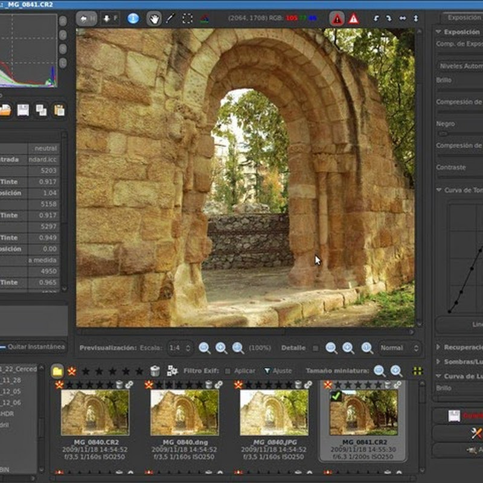Enable the Aplicar Exif filter checkbox
The height and width of the screenshot is (483, 483).
click(x=228, y=371)
